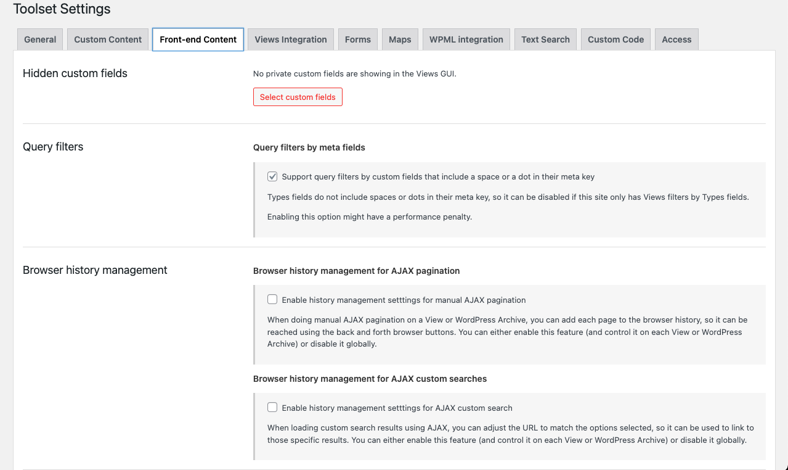The height and width of the screenshot is (470, 788).
Task: Go to the Views Integration tab
Action: (x=290, y=39)
